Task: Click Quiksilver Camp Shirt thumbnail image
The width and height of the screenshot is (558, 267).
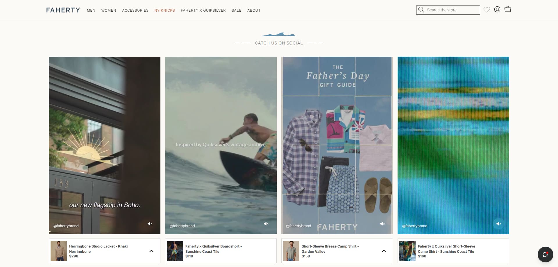Action: click(x=407, y=251)
